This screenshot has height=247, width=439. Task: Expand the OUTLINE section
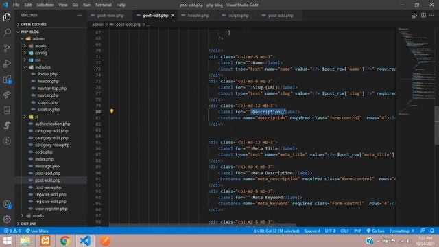(x=28, y=224)
